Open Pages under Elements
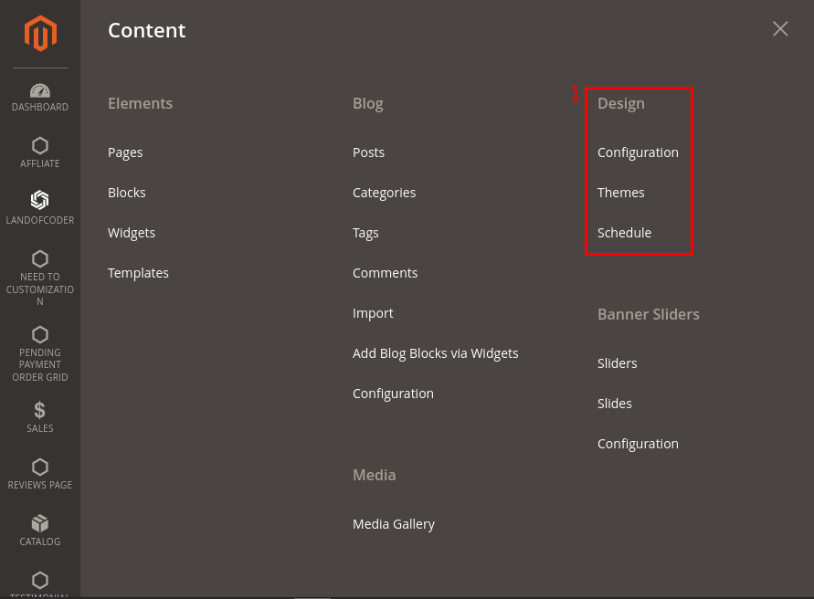The width and height of the screenshot is (814, 599). (125, 152)
